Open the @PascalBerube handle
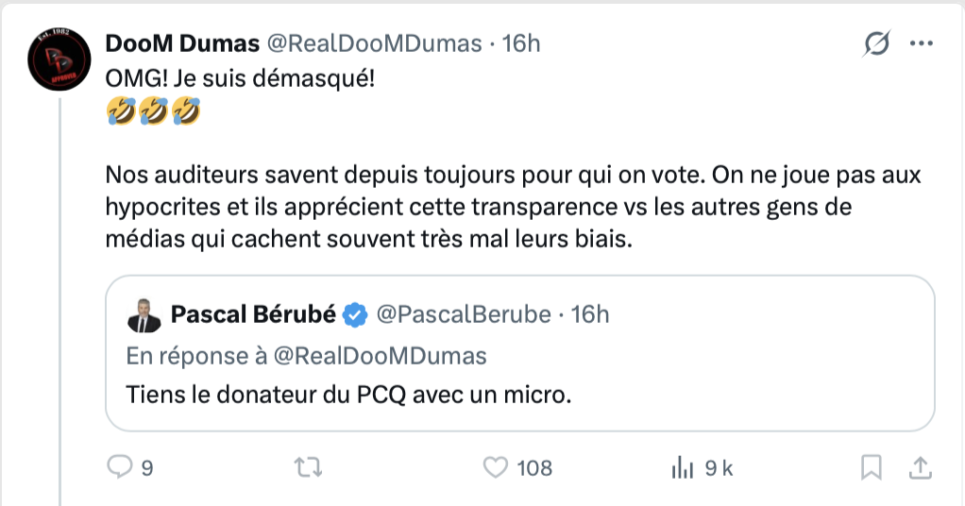Viewport: 965px width, 506px height. [x=463, y=314]
